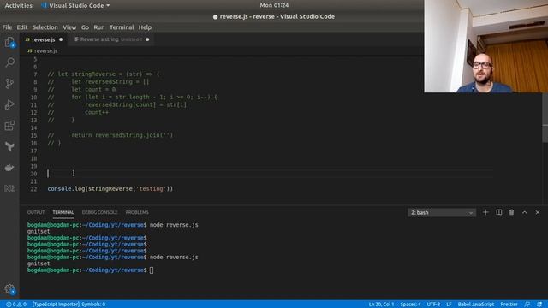Kill terminal with the trash icon
This screenshot has height=308, width=548.
[511, 212]
